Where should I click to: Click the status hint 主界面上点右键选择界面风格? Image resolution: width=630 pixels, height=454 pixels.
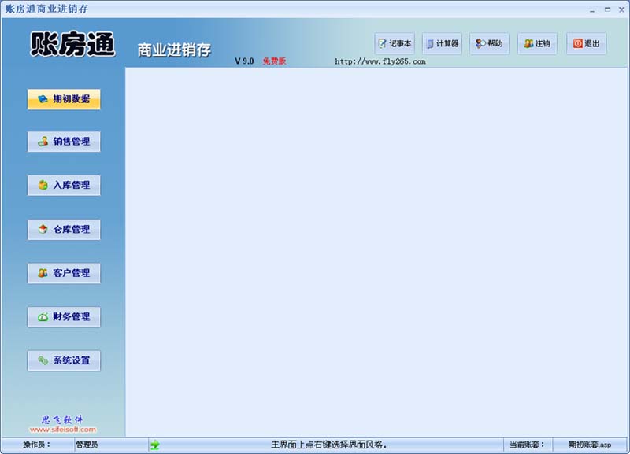pyautogui.click(x=328, y=445)
